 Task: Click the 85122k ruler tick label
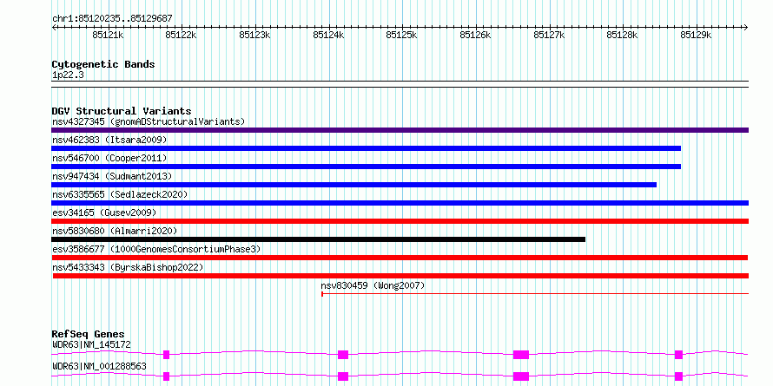click(x=182, y=35)
